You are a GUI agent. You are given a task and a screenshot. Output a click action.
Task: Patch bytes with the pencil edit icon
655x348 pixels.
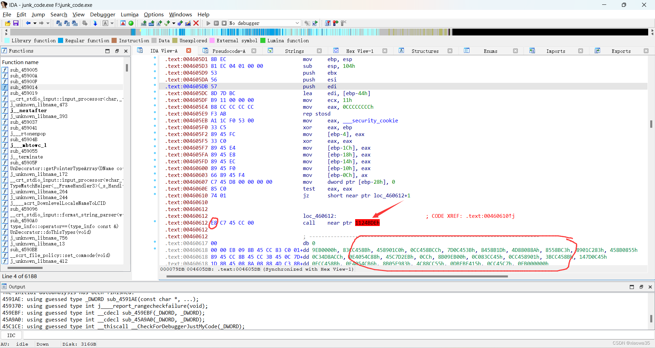pos(188,23)
